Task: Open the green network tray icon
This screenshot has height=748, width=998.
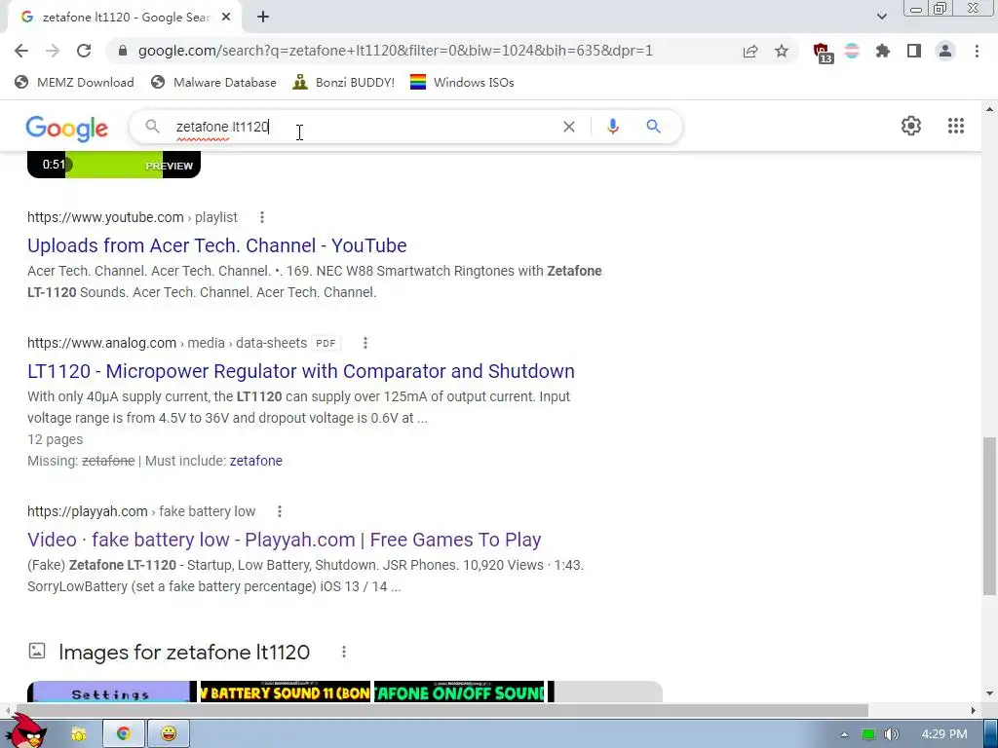Action: point(868,734)
